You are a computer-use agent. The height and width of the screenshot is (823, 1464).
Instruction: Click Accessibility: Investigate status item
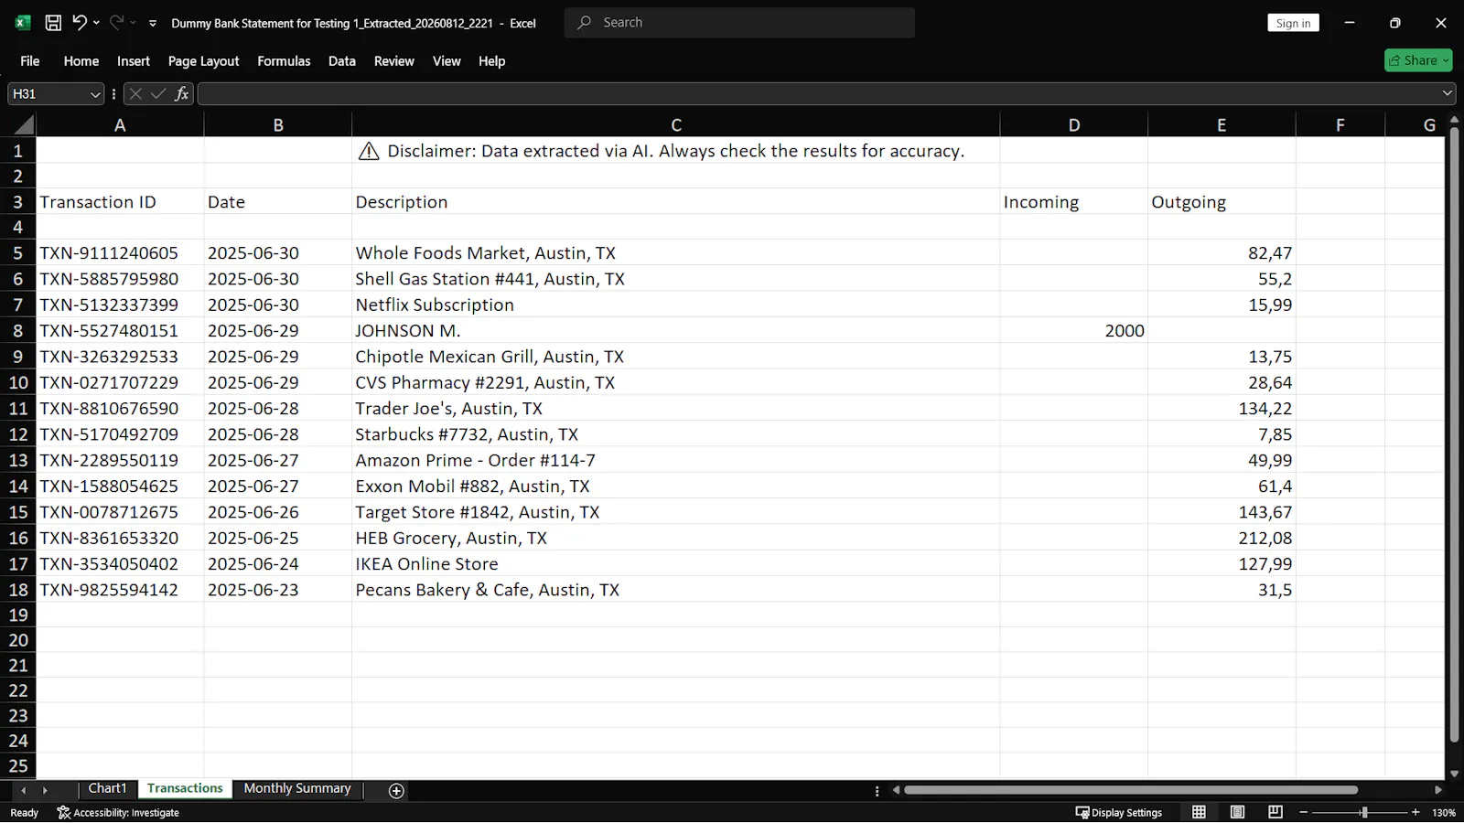118,812
